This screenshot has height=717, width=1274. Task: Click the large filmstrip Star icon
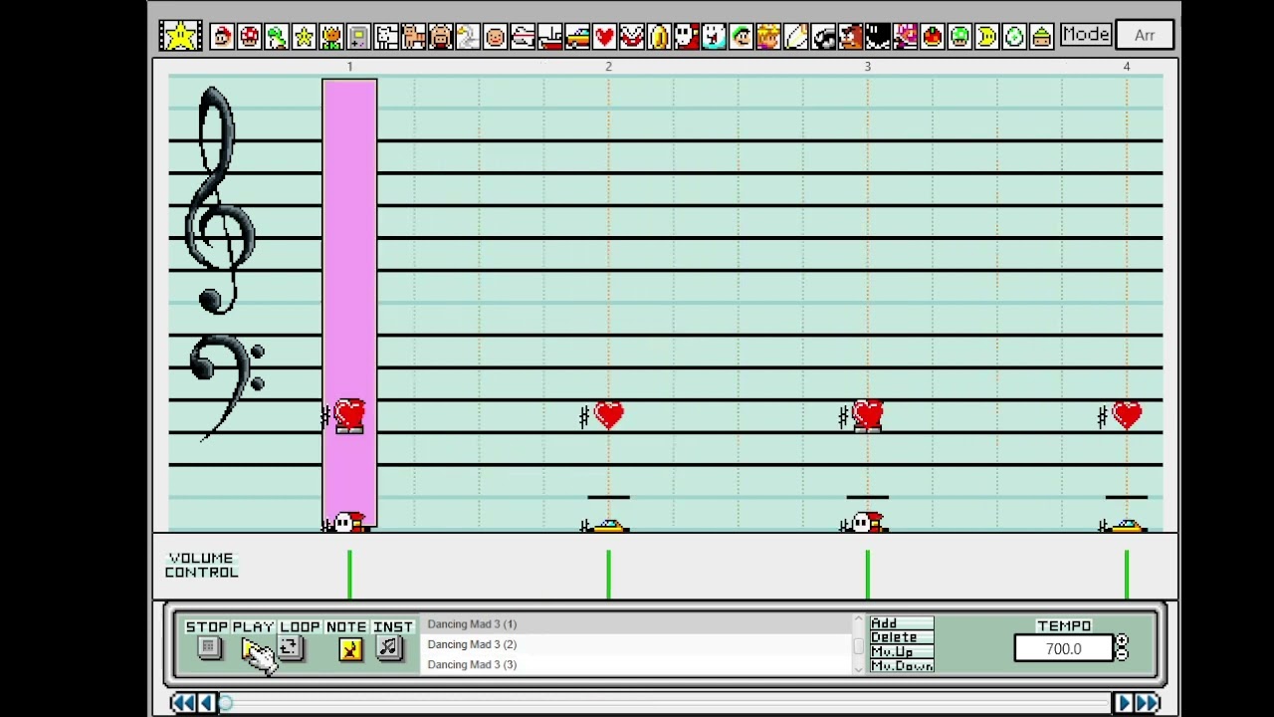pyautogui.click(x=180, y=36)
